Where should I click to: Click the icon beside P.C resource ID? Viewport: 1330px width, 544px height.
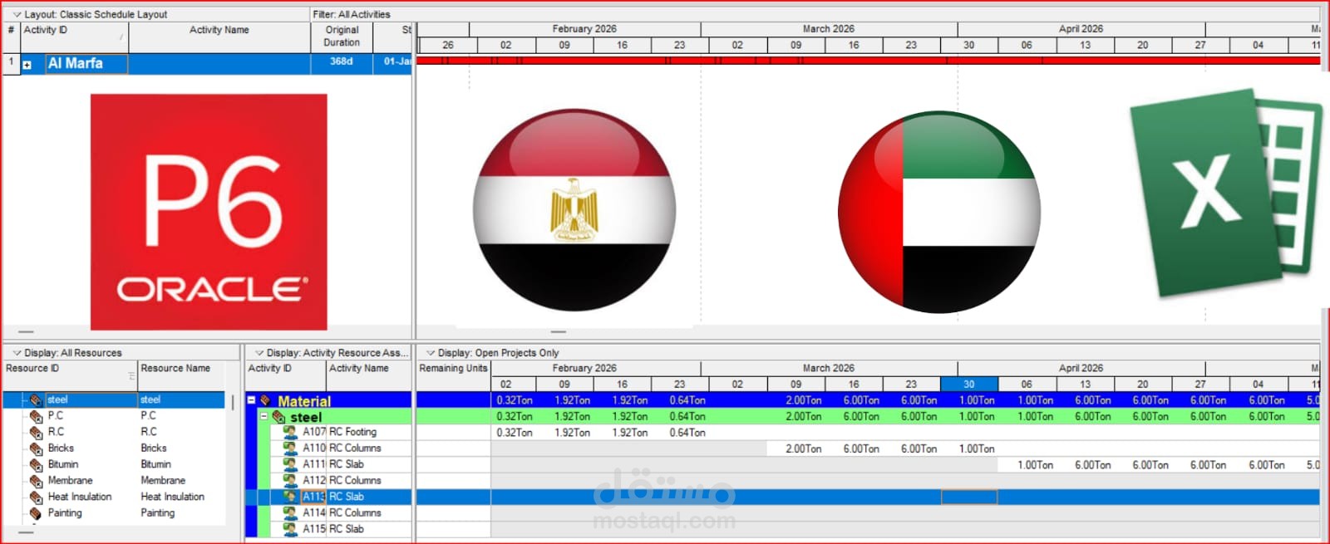(x=36, y=416)
